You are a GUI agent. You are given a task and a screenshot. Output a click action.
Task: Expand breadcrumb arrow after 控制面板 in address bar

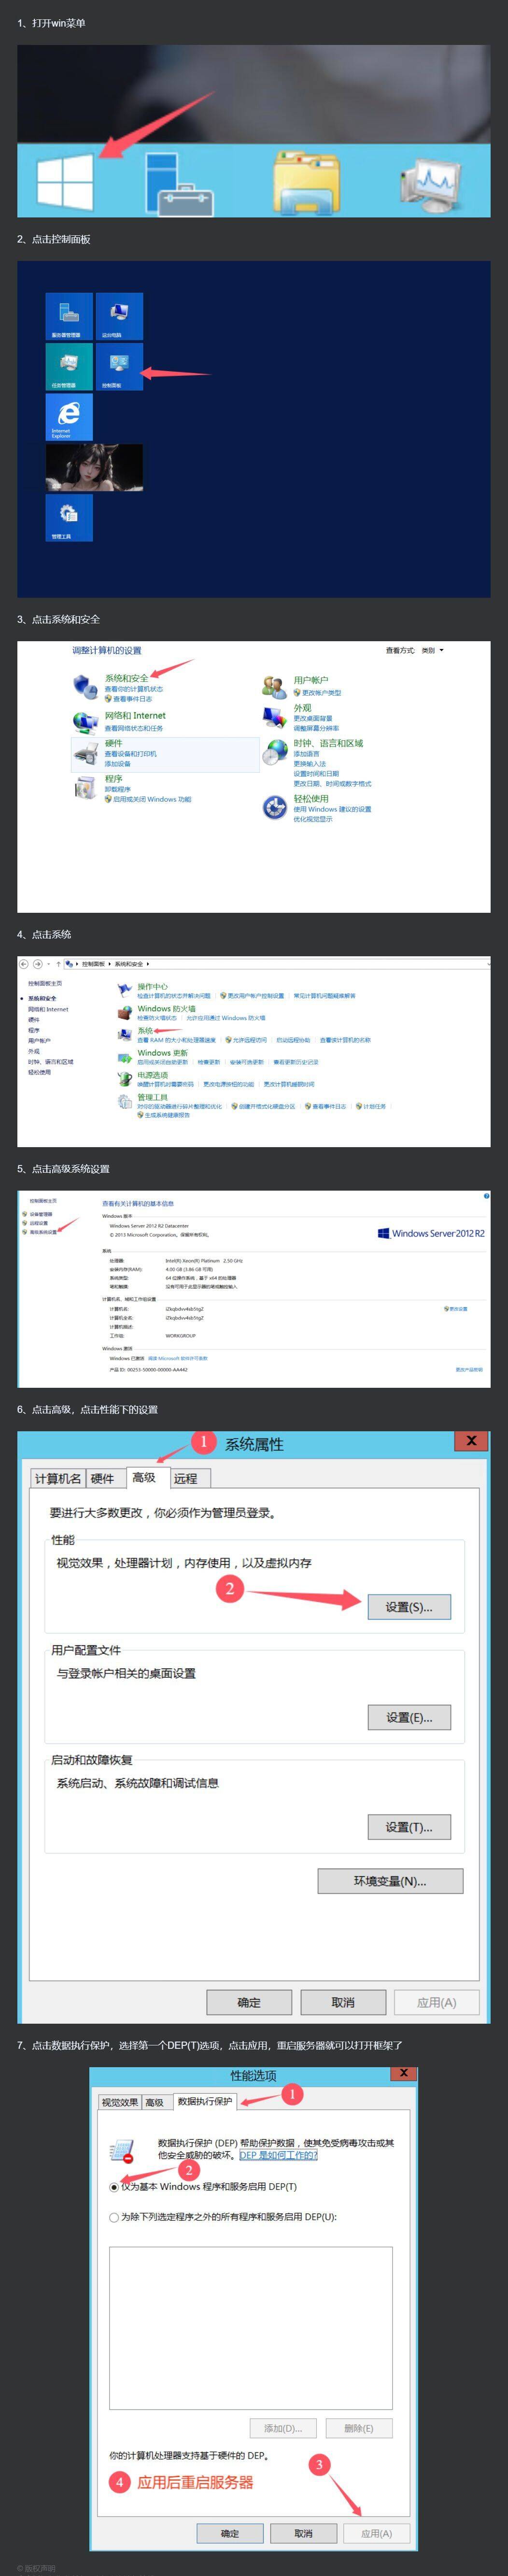click(x=110, y=964)
